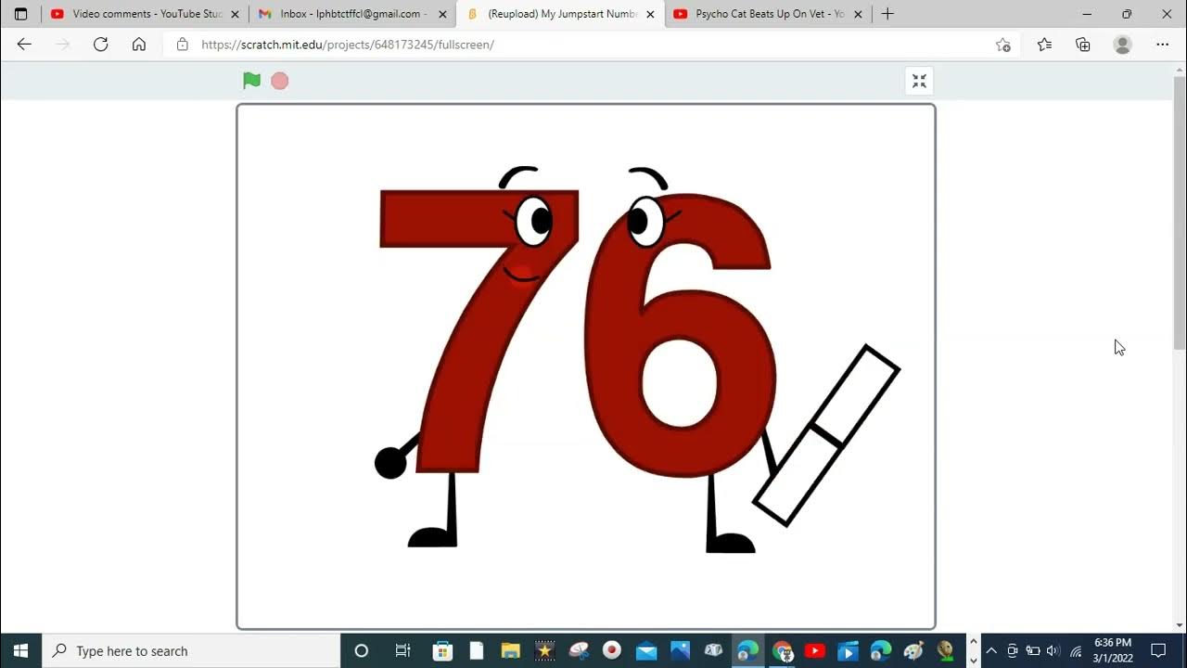Open the Windows notification center
The height and width of the screenshot is (668, 1187).
pos(1158,650)
